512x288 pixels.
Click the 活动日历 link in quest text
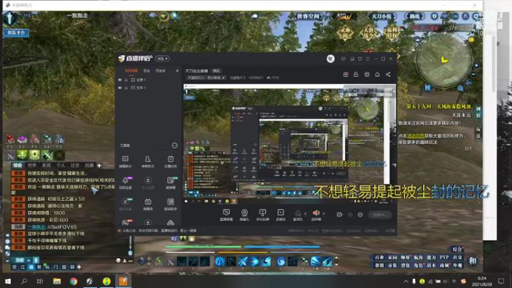(x=415, y=136)
